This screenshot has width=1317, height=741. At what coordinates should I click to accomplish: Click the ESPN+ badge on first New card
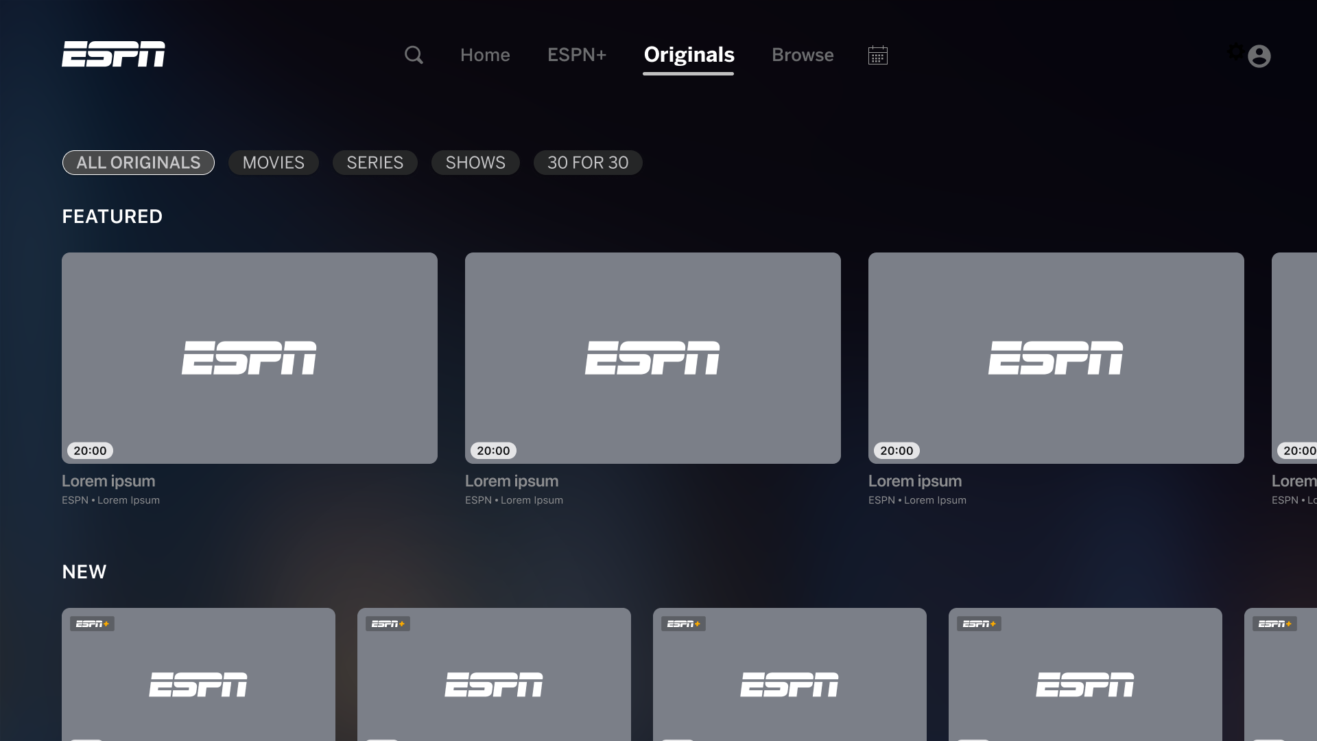pyautogui.click(x=92, y=624)
